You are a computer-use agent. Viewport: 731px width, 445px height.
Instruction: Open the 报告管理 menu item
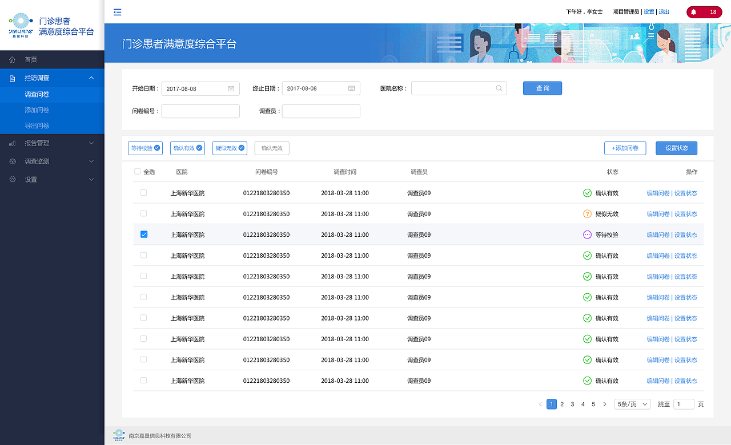tap(52, 143)
